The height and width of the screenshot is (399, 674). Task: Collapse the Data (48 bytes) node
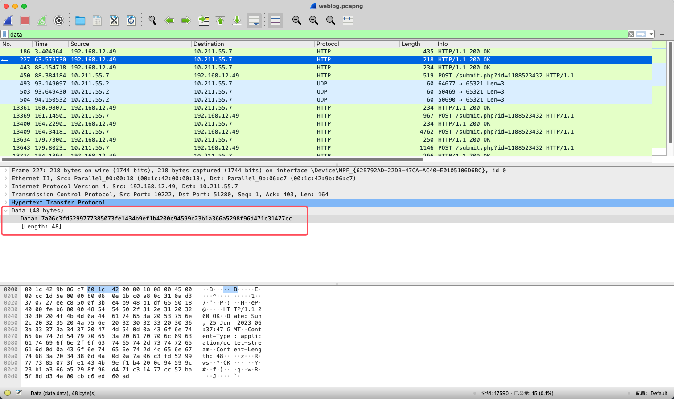6,211
